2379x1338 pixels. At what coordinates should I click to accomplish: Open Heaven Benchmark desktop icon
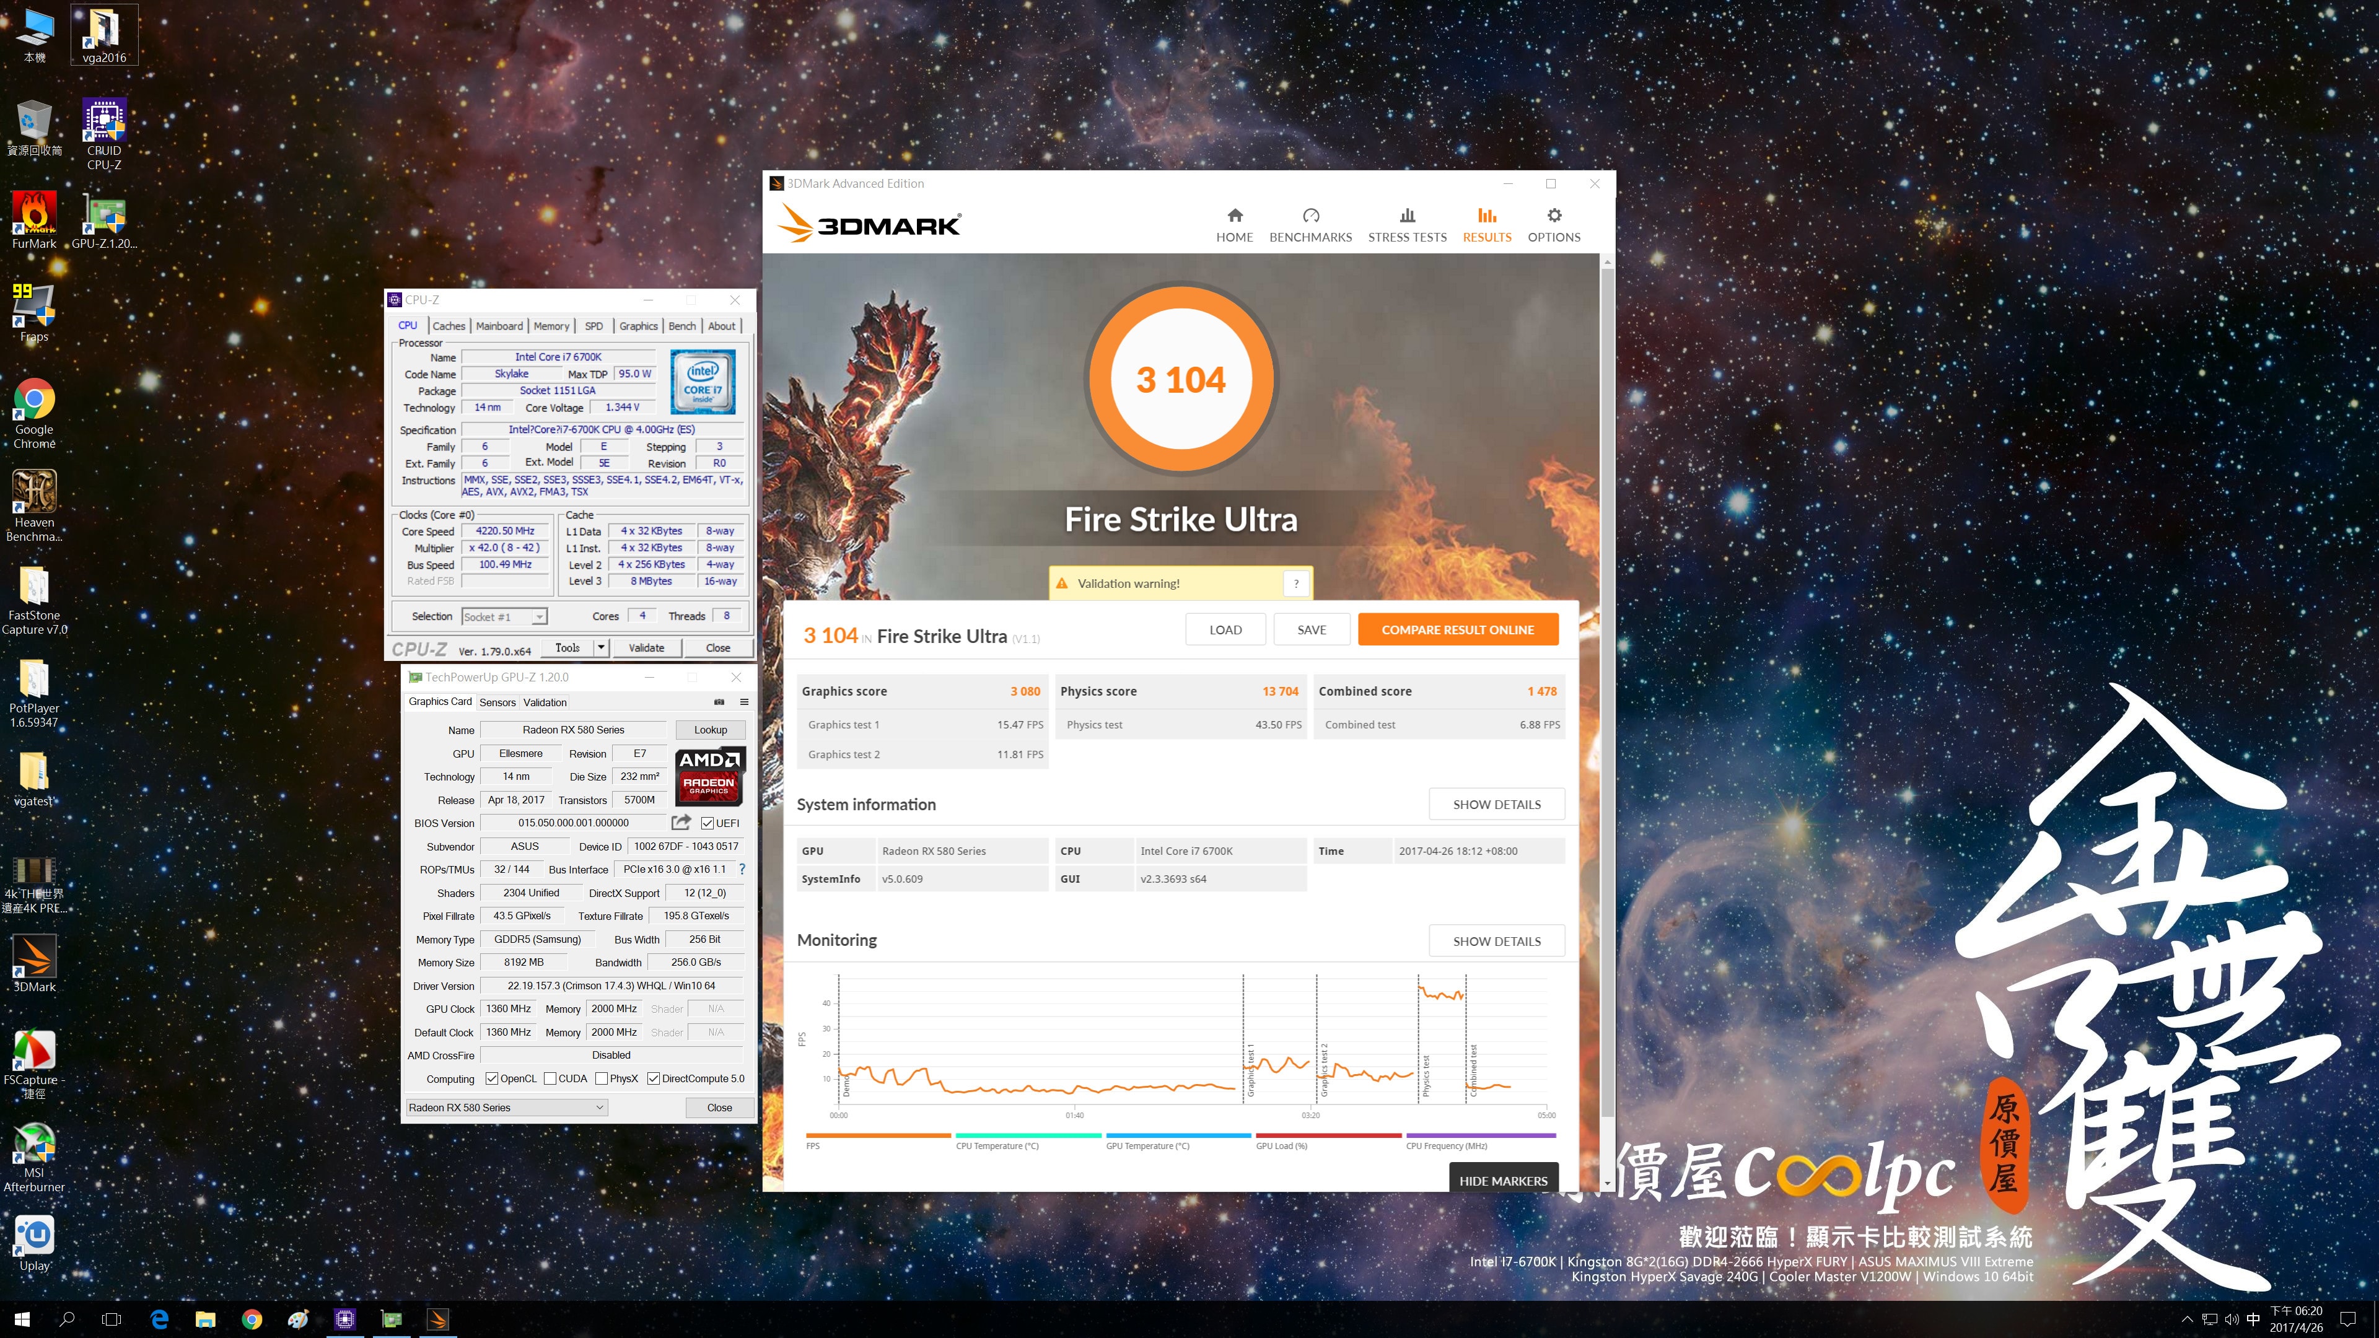pos(34,505)
